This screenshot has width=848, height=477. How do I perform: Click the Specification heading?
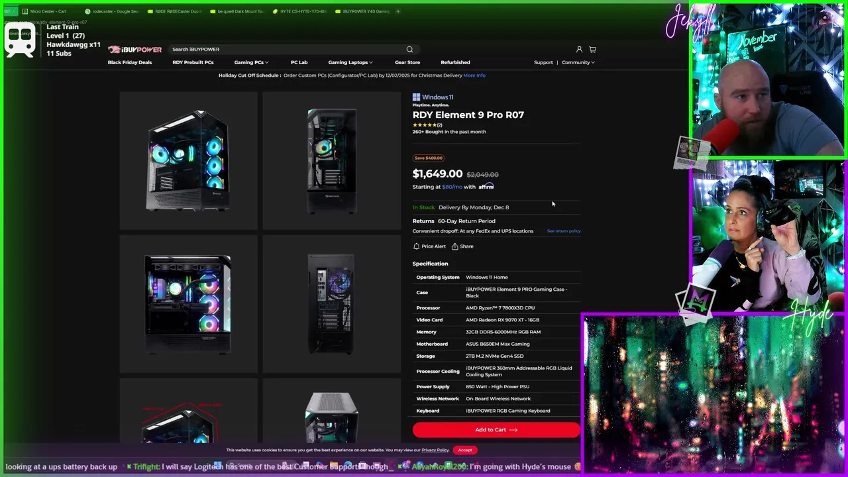tap(431, 264)
